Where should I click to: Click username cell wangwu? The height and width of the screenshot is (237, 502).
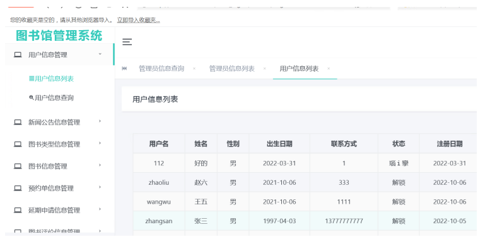tap(159, 202)
